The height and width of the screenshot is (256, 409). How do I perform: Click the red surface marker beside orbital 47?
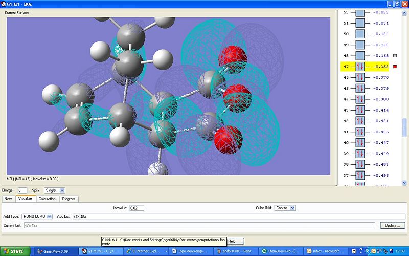(395, 67)
